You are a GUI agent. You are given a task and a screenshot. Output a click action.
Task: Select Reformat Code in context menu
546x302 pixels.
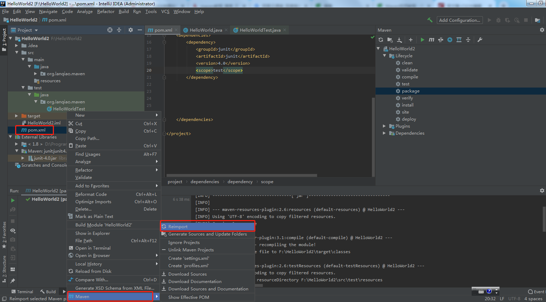(x=114, y=194)
